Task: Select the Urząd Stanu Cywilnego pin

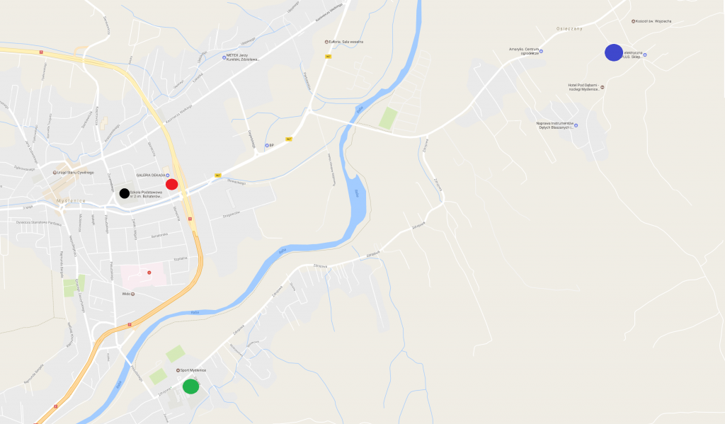Action: (x=55, y=173)
